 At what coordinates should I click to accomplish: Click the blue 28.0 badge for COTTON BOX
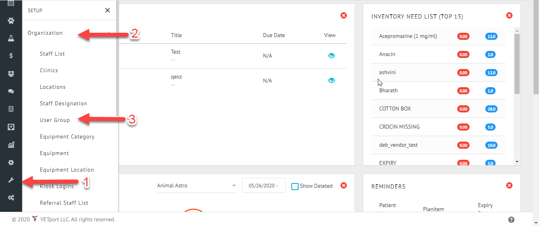pos(491,109)
